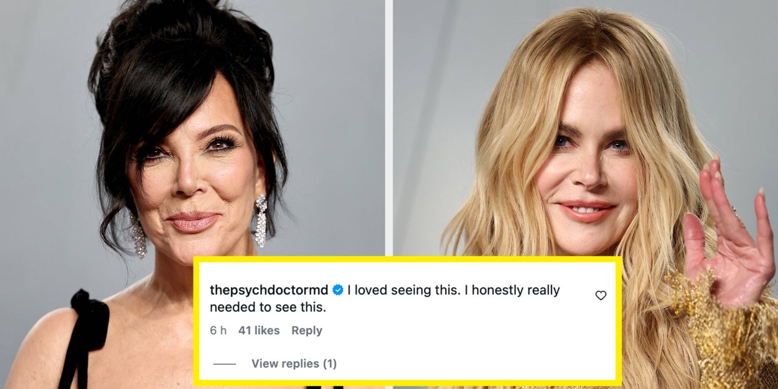Click the second line 'needed to see this.'
The width and height of the screenshot is (778, 389).
point(268,307)
